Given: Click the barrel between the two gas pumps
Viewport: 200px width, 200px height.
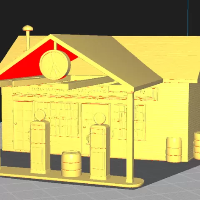Looking at the screenshot, I should tap(71, 164).
